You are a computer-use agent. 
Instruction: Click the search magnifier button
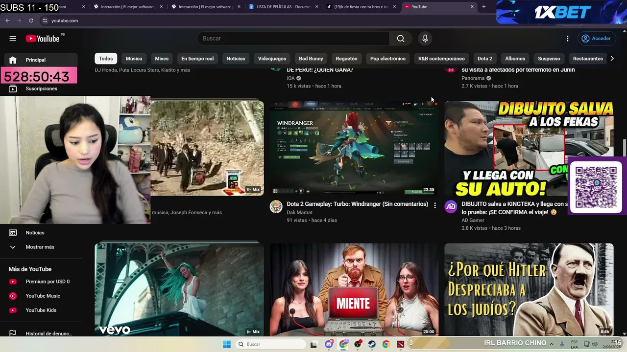pos(401,39)
